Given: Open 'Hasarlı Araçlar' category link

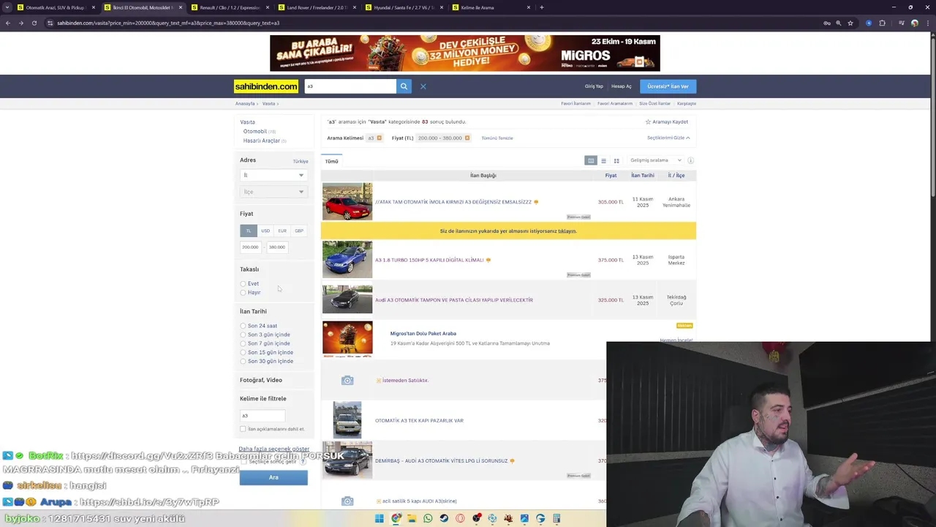Looking at the screenshot, I should [262, 141].
